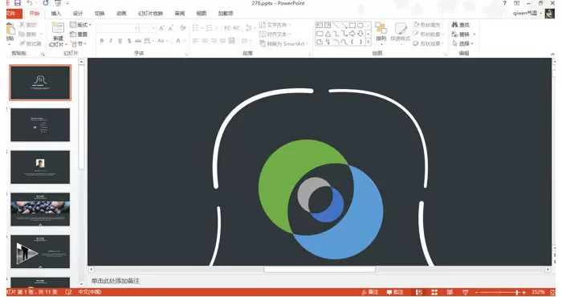The height and width of the screenshot is (297, 562).
Task: Click the qiwen account name
Action: (x=525, y=14)
